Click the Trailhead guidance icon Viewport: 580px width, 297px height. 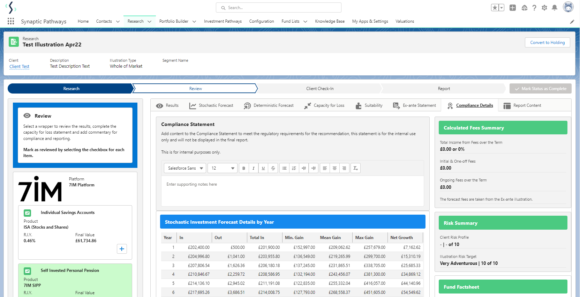(x=524, y=8)
